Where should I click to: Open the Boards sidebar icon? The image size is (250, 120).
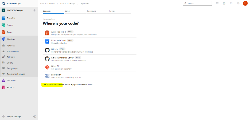[x=3, y=25]
